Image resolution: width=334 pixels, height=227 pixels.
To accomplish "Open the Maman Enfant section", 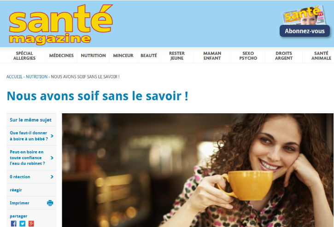I will pyautogui.click(x=212, y=56).
